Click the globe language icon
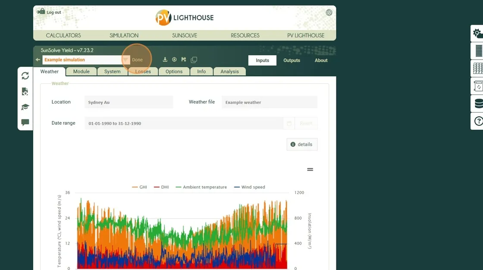The height and width of the screenshot is (270, 483). click(x=329, y=13)
